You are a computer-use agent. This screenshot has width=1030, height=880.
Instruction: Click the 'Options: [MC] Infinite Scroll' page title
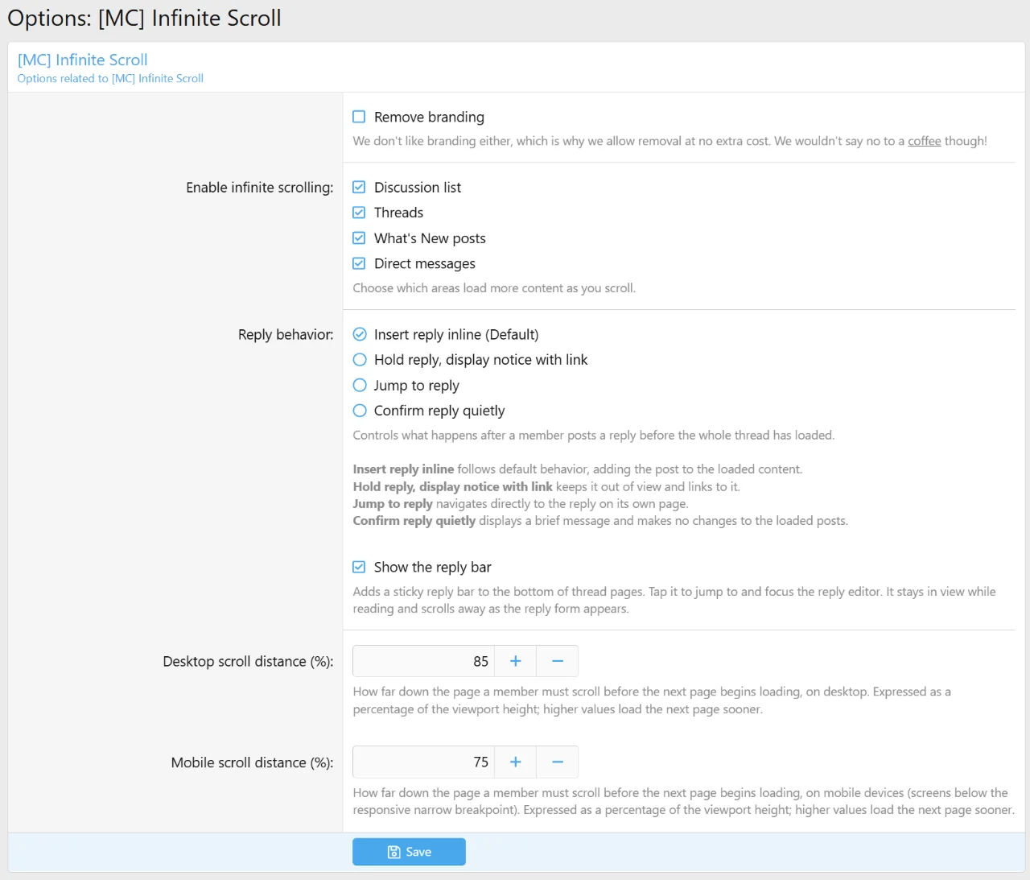tap(144, 19)
